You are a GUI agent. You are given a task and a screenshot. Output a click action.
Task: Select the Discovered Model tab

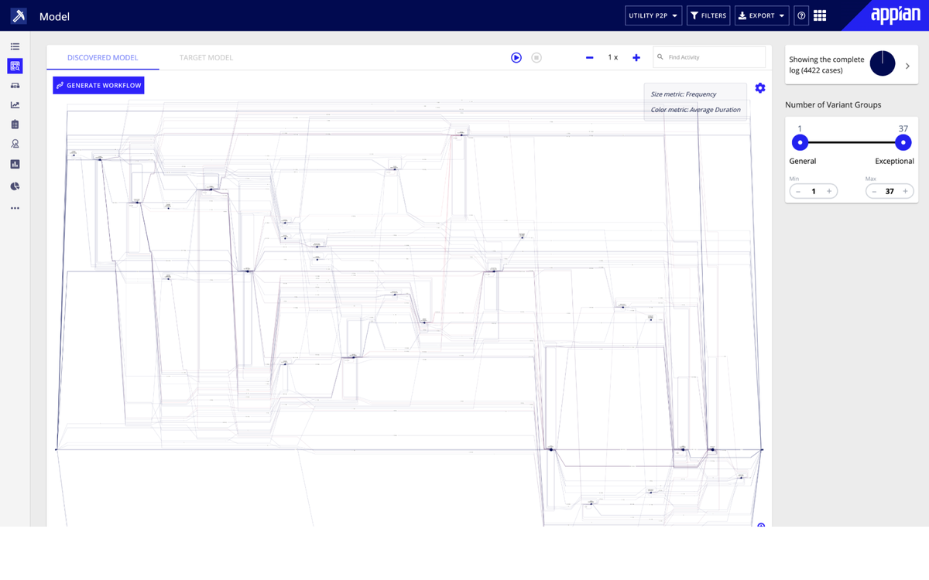point(102,58)
